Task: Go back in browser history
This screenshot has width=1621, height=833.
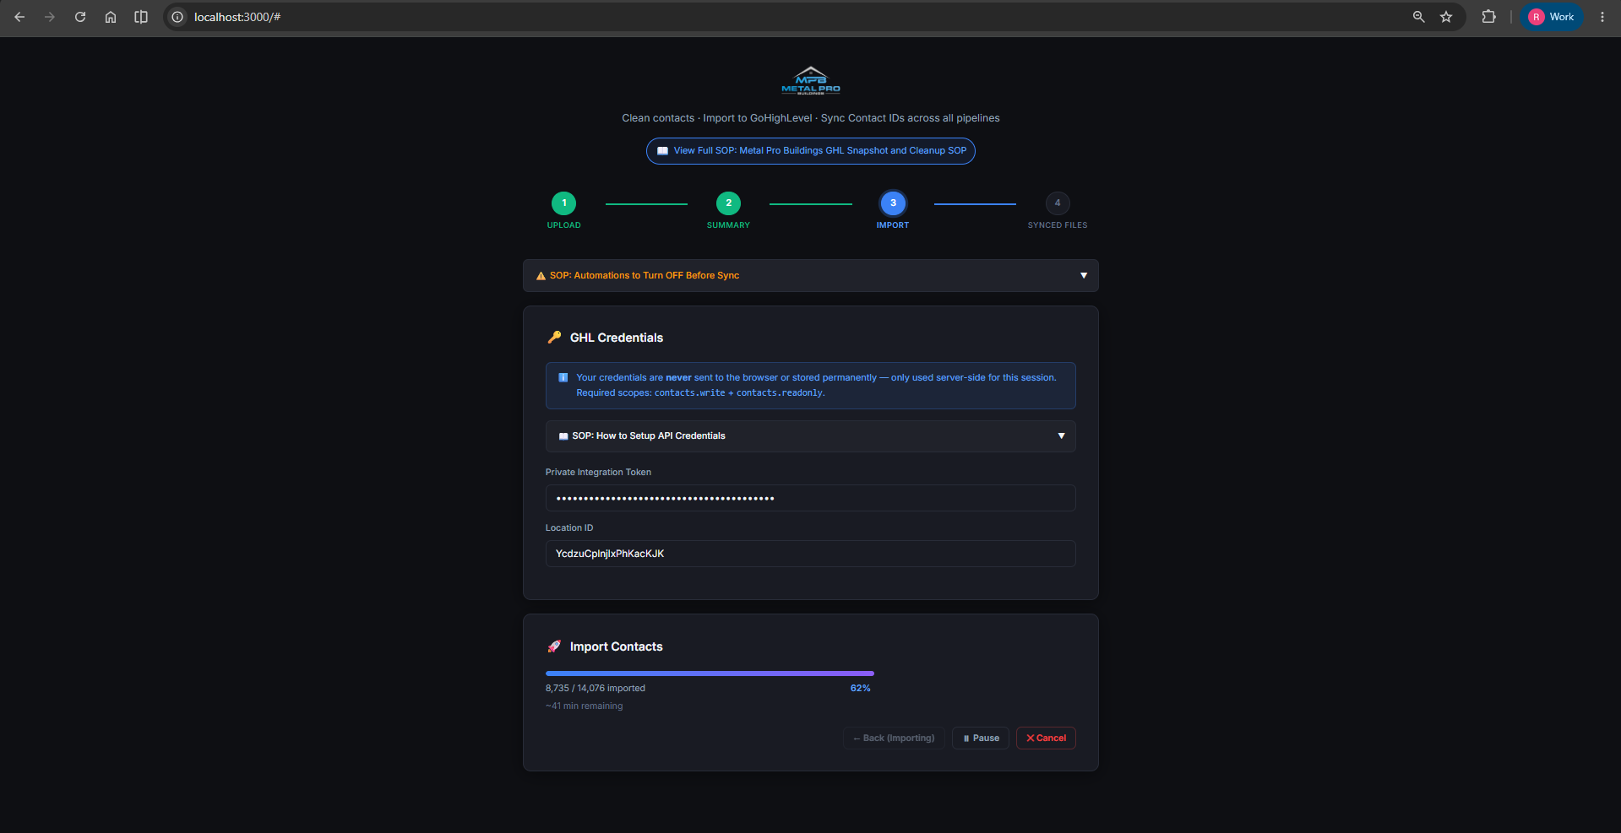Action: pos(19,17)
